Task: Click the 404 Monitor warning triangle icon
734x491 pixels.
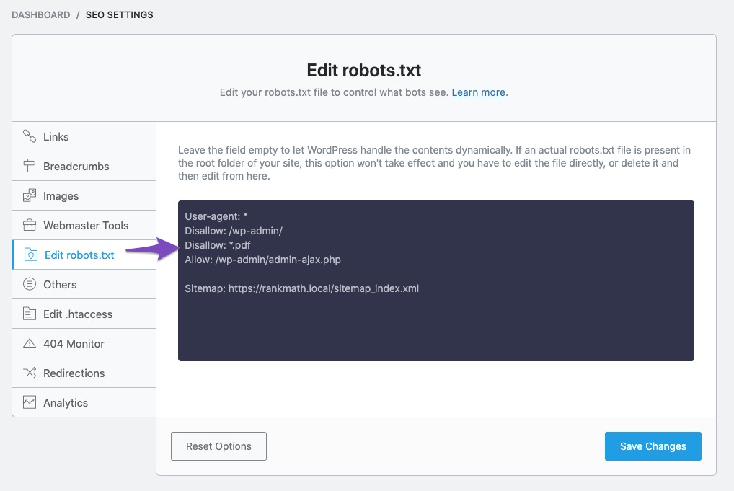Action: (30, 343)
